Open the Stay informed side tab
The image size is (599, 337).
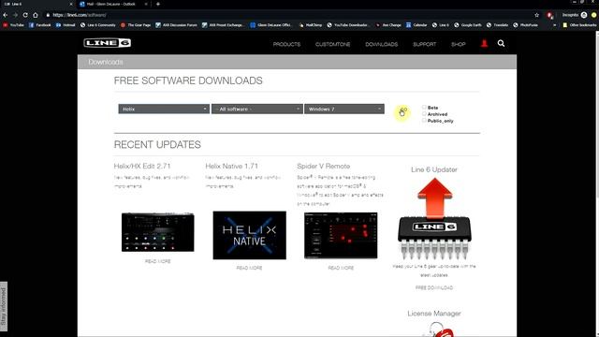4,306
